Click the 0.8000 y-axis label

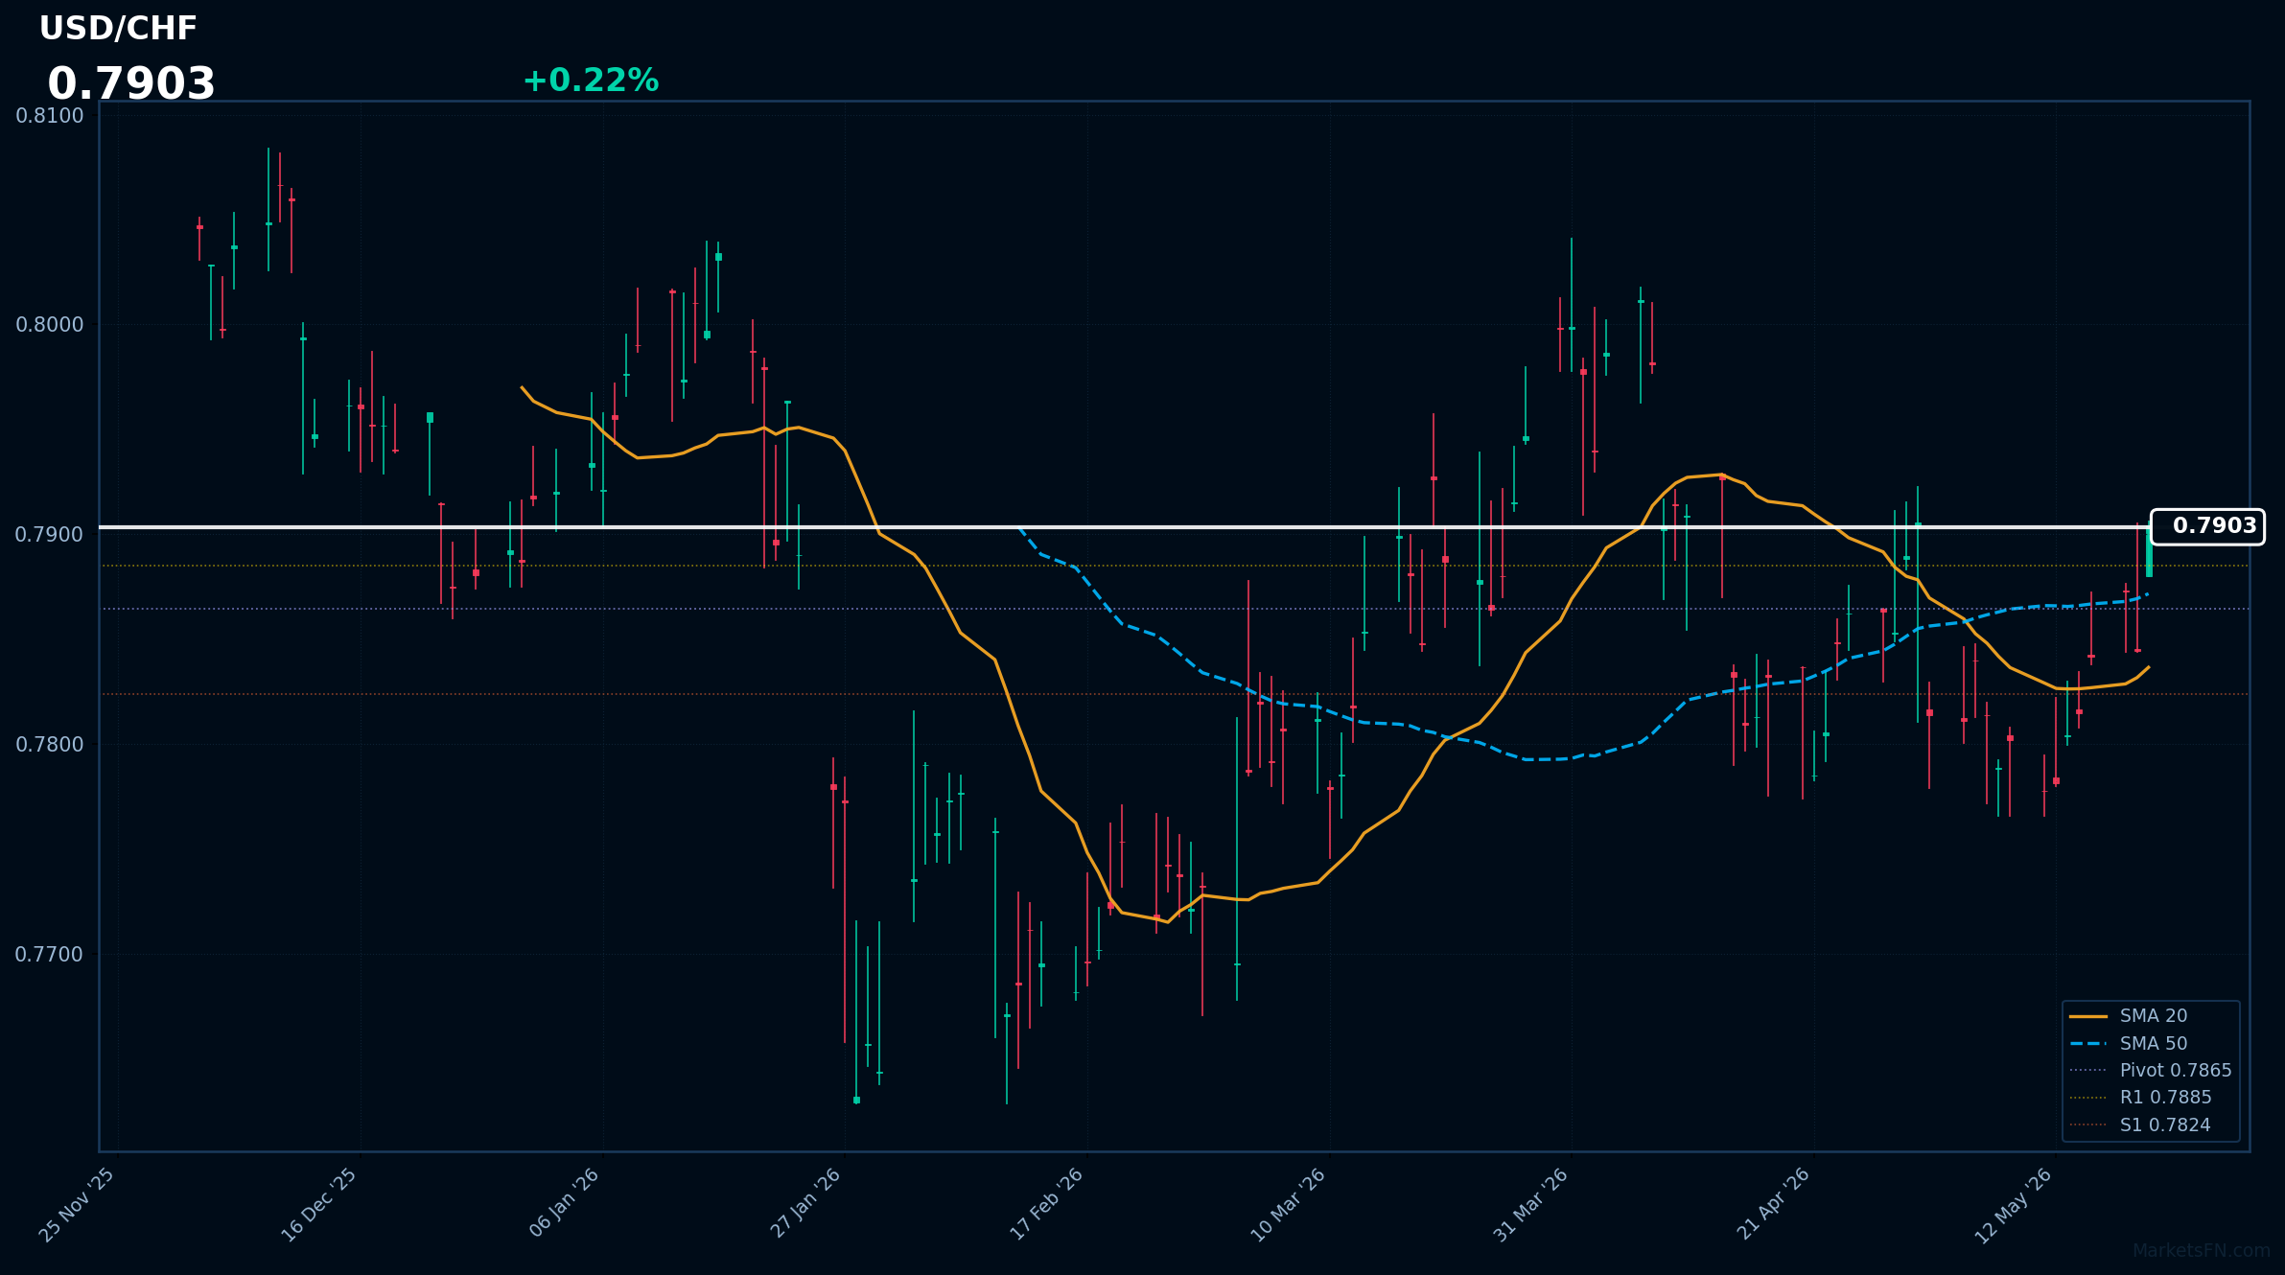50,325
